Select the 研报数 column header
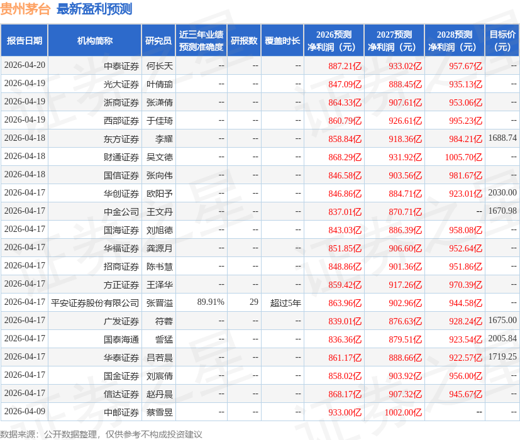Screen dimensions: 520x440 244,41
